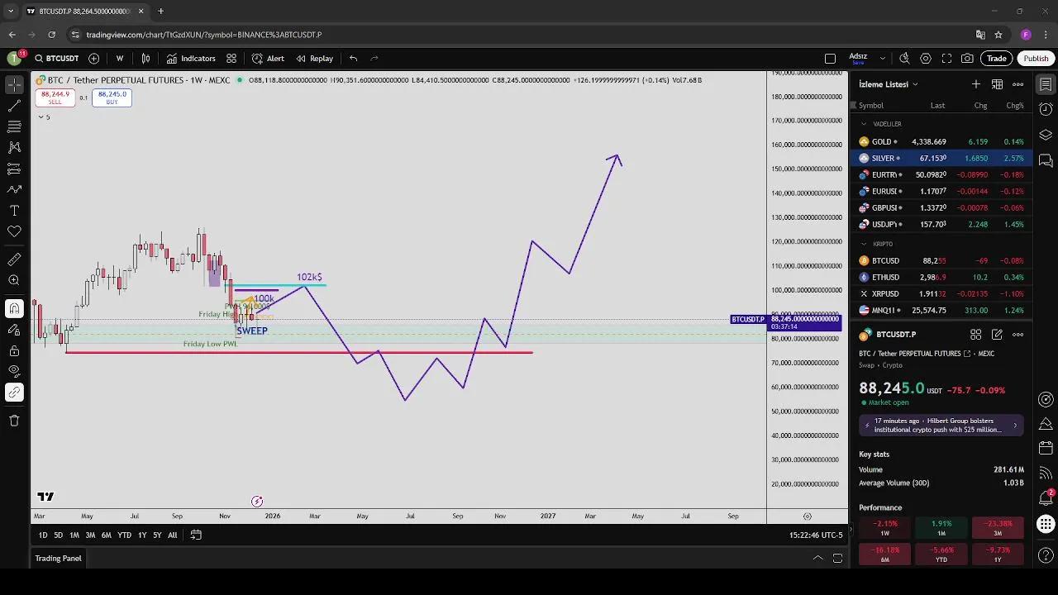Viewport: 1058px width, 595px height.
Task: Click the Publish button
Action: [x=1036, y=59]
